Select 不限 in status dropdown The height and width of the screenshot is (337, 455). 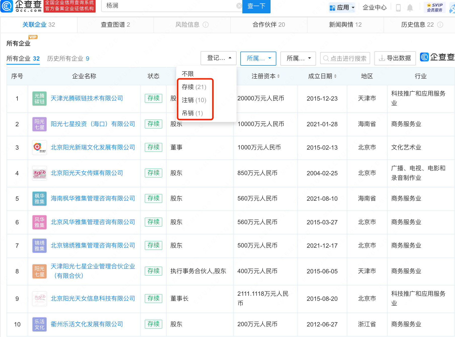(188, 74)
